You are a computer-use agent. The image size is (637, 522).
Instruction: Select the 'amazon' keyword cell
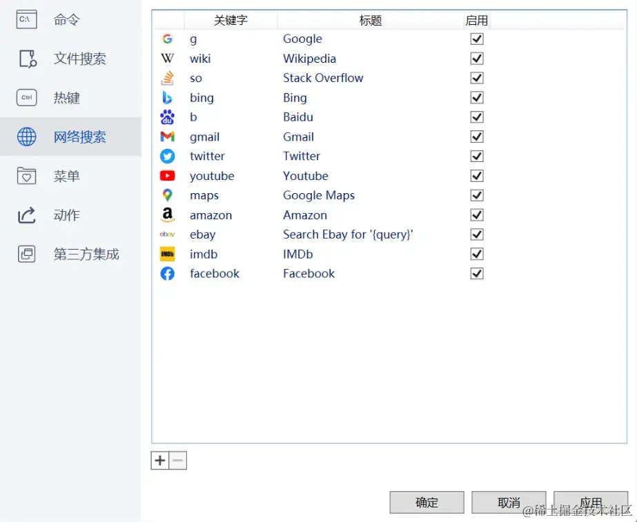[x=211, y=214]
